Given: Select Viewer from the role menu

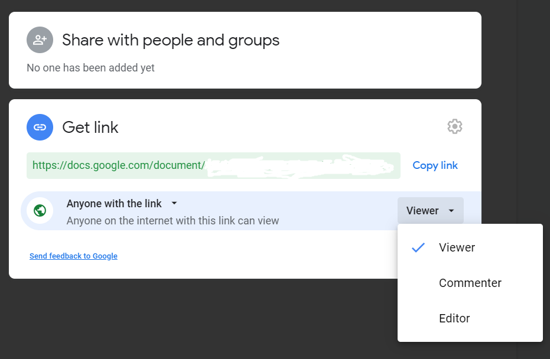Looking at the screenshot, I should point(457,247).
